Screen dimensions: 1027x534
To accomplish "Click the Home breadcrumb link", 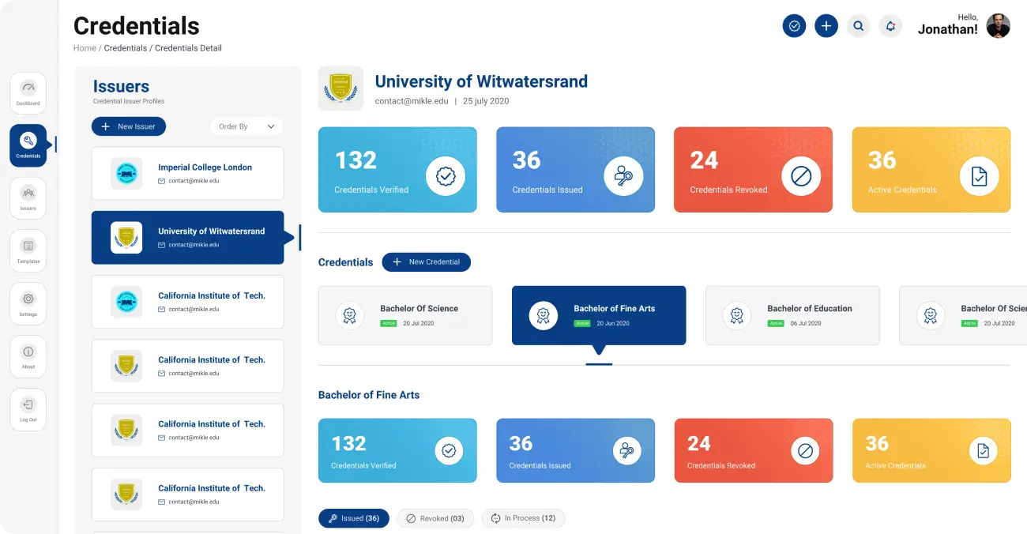I will [x=85, y=48].
